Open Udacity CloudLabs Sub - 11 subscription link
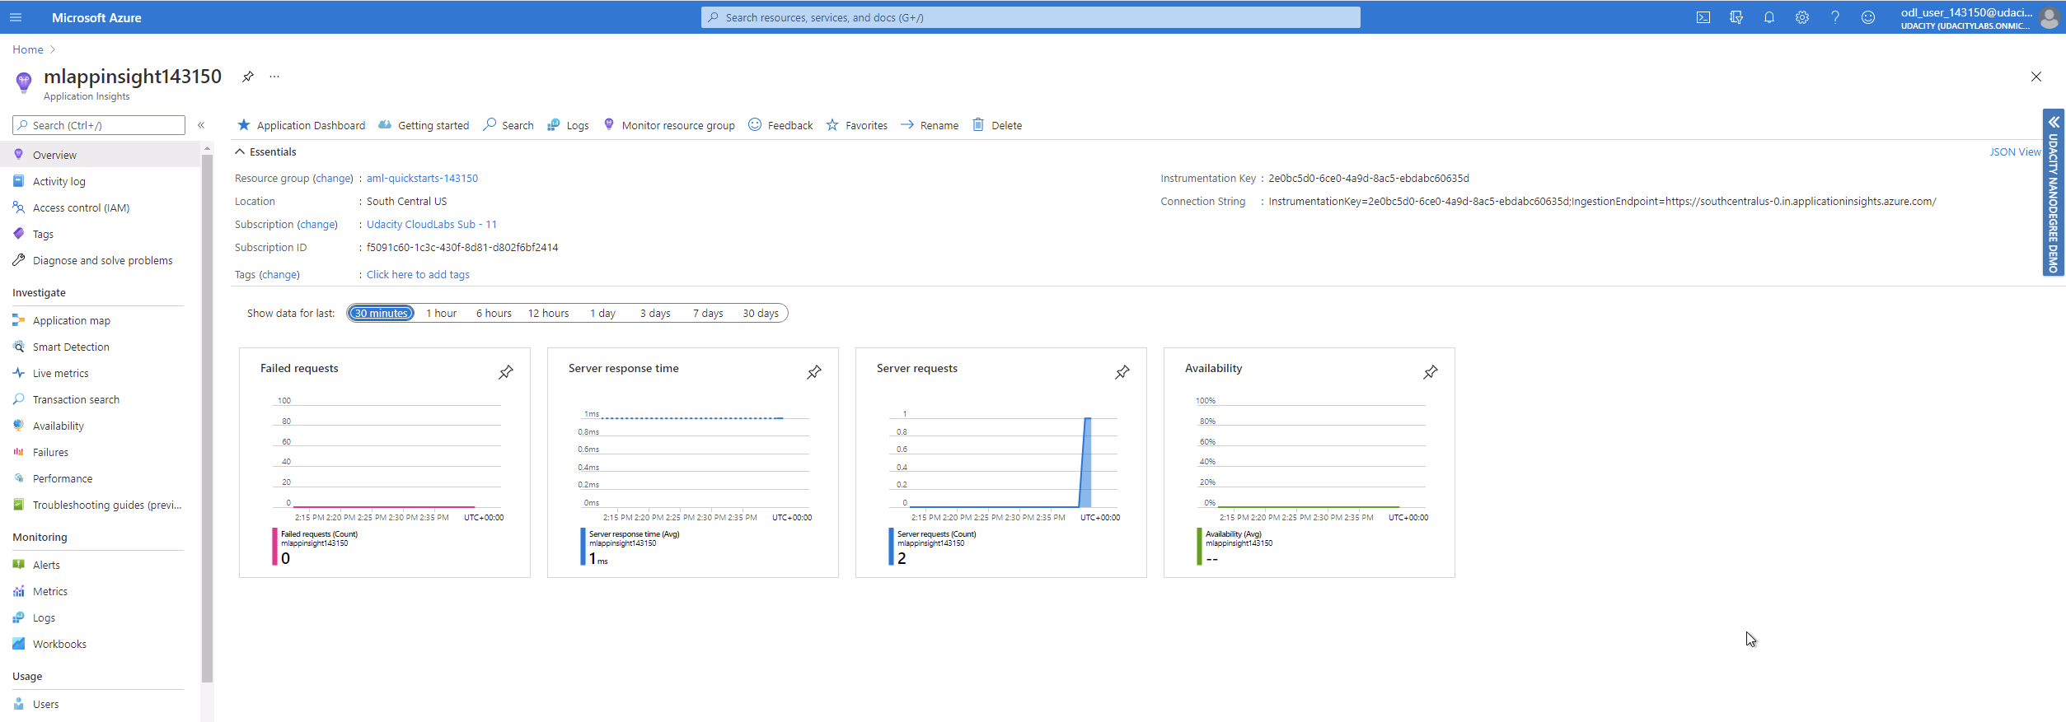The width and height of the screenshot is (2066, 722). click(x=432, y=224)
